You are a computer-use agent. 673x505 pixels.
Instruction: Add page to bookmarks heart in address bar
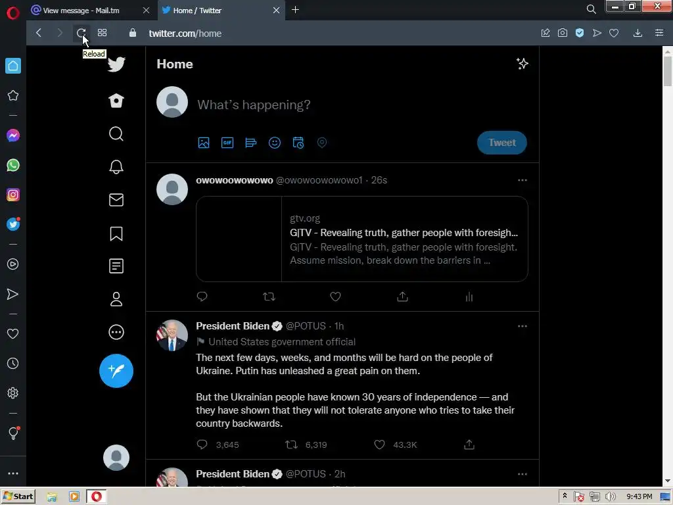click(x=614, y=33)
